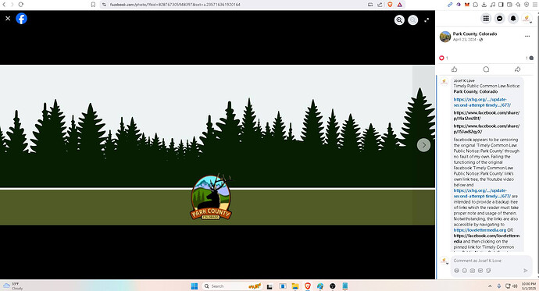Open the post options three-dot menu
This screenshot has height=291, width=539.
click(527, 36)
